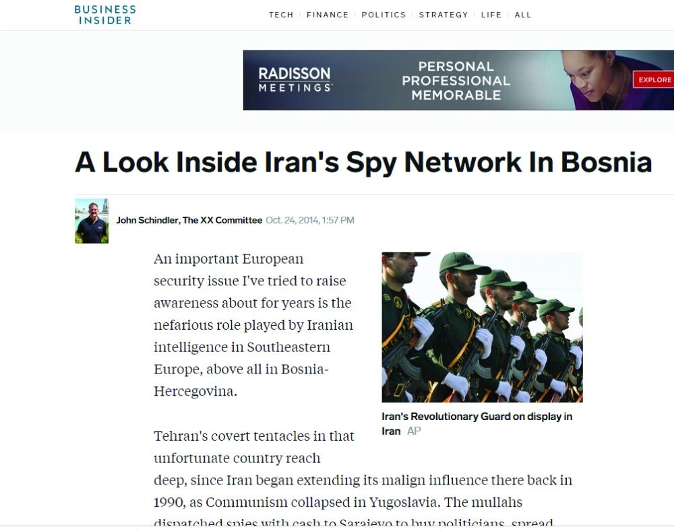Click the Oct. 24, 2014 timestamp
This screenshot has height=531, width=674.
click(x=310, y=220)
